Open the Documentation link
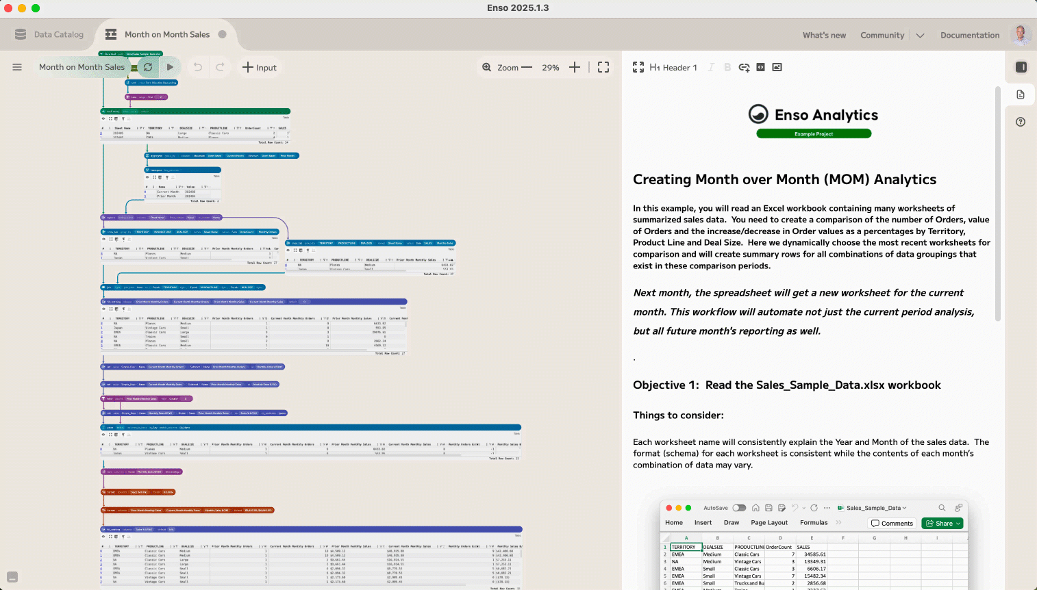Screen dimensions: 1037x590 coord(970,35)
